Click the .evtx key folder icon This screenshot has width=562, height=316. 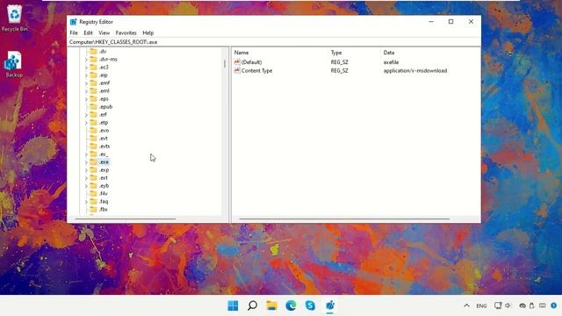(x=94, y=147)
